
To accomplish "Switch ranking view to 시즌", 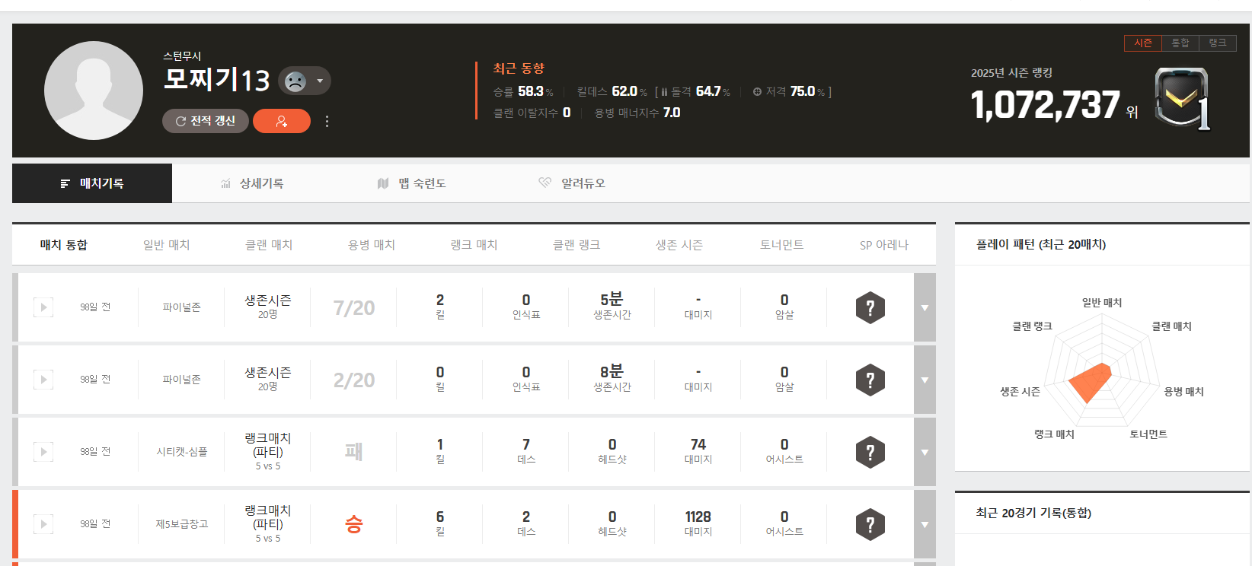I will 1142,43.
